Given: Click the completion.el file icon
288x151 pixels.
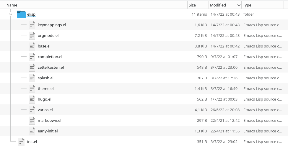Looking at the screenshot, I should click(x=32, y=57).
